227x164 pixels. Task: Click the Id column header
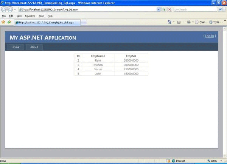click(78, 56)
